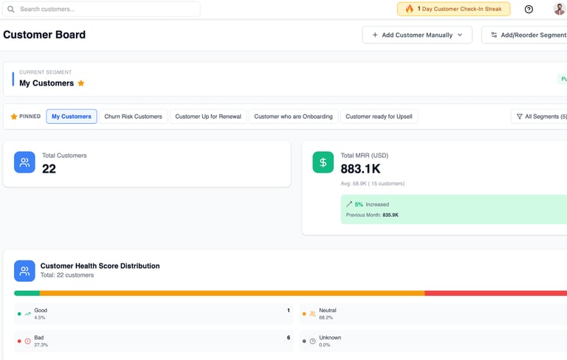Select the My Customers segment tab
Image resolution: width=567 pixels, height=360 pixels.
click(x=72, y=117)
